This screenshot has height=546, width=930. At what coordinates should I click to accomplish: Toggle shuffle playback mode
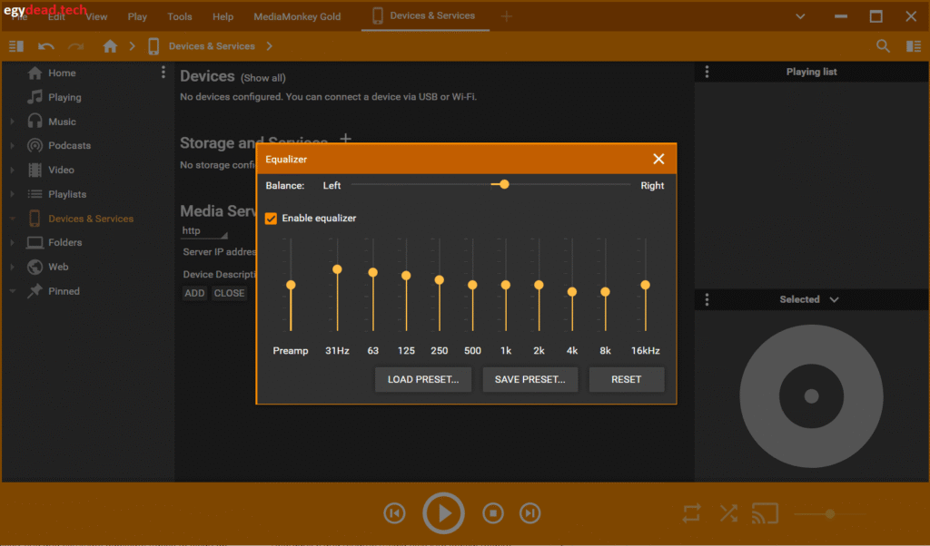pos(727,512)
